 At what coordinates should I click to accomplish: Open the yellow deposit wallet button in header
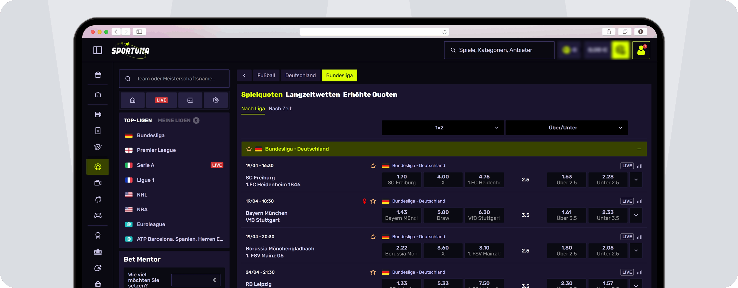coord(620,50)
